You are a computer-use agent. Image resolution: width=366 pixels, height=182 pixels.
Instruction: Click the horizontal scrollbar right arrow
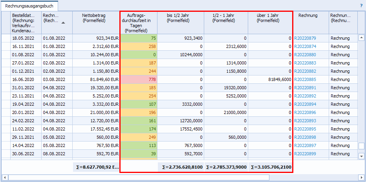click(x=361, y=177)
